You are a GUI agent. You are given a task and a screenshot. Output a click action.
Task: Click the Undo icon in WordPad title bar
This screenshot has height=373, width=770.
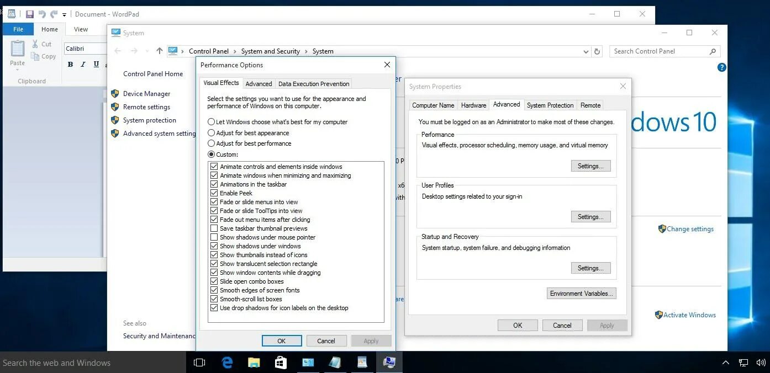[x=42, y=14]
